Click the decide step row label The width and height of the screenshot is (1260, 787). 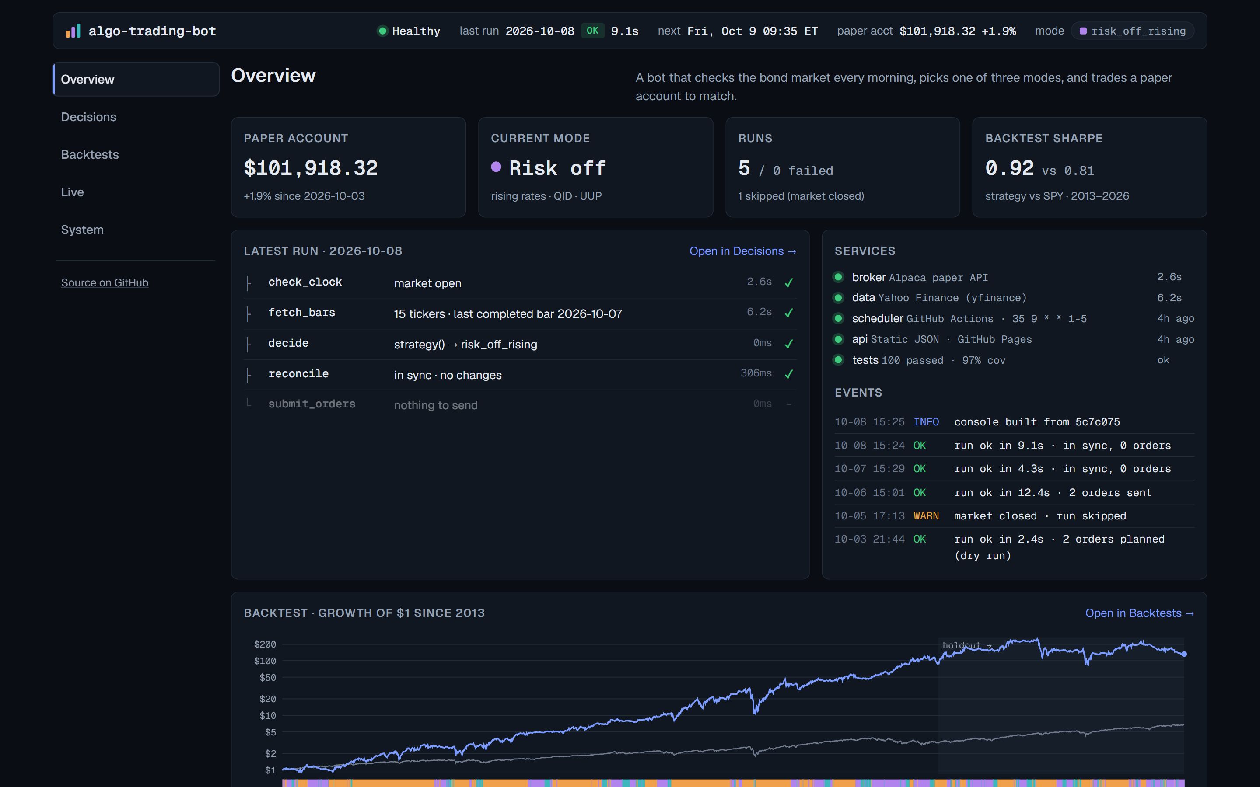click(x=288, y=344)
